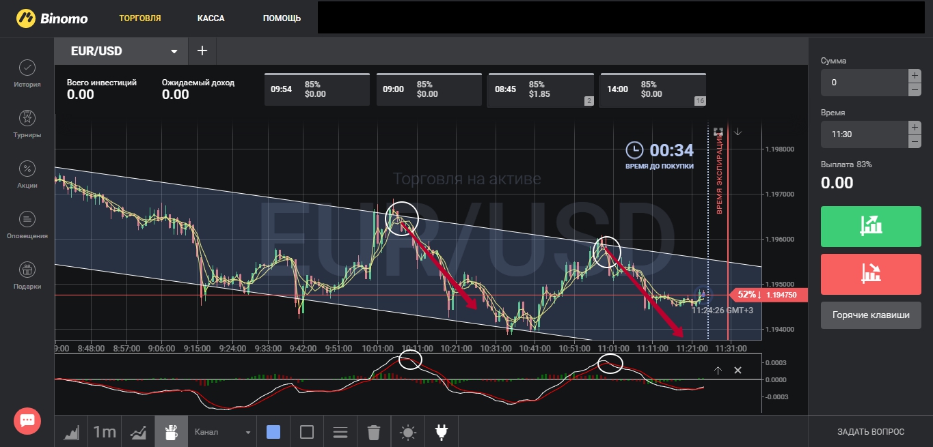The image size is (933, 447).
Task: Click the 11:24:26 GMT+3 timestamp
Action: pos(722,310)
